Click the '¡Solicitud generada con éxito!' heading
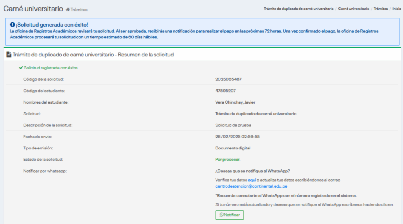The image size is (403, 224). (x=52, y=25)
